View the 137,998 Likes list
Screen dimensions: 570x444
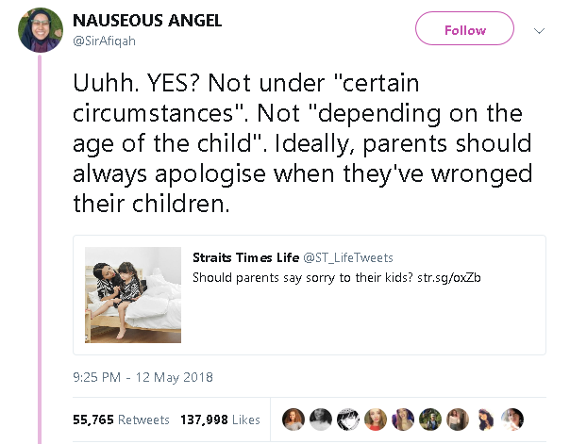(219, 419)
